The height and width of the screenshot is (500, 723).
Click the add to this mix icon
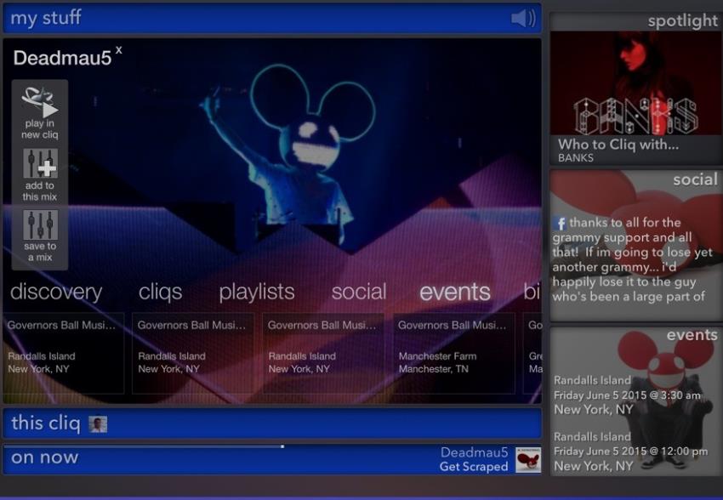click(41, 162)
